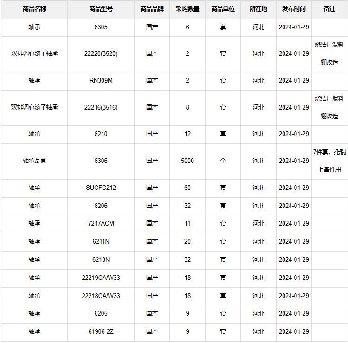The height and width of the screenshot is (343, 348).
Task: Click quantity 6 in the 6305 row
Action: [187, 27]
